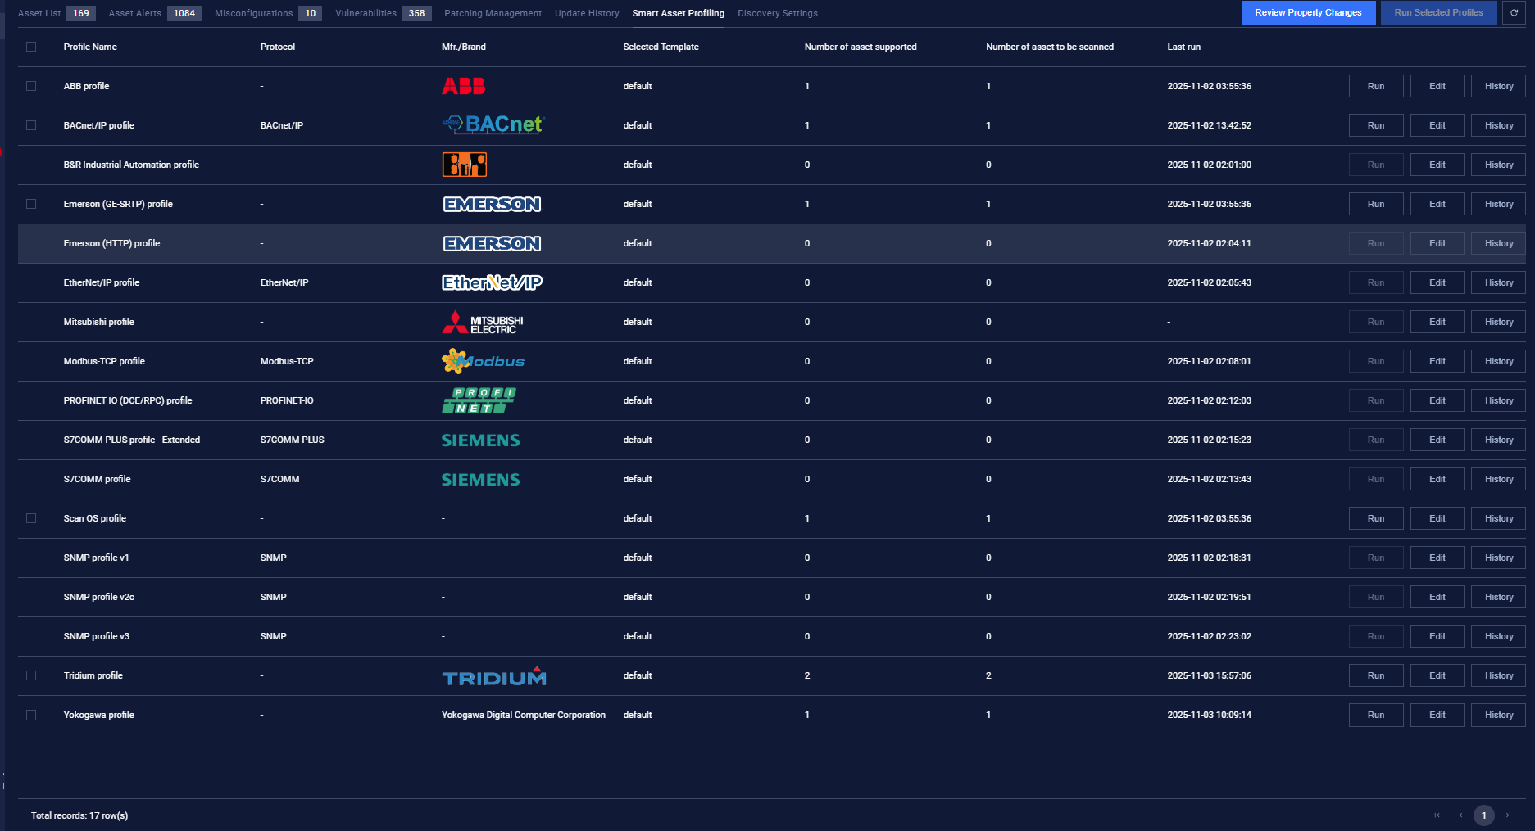This screenshot has height=831, width=1535.
Task: Click the PROFINET brand logo
Action: [479, 400]
